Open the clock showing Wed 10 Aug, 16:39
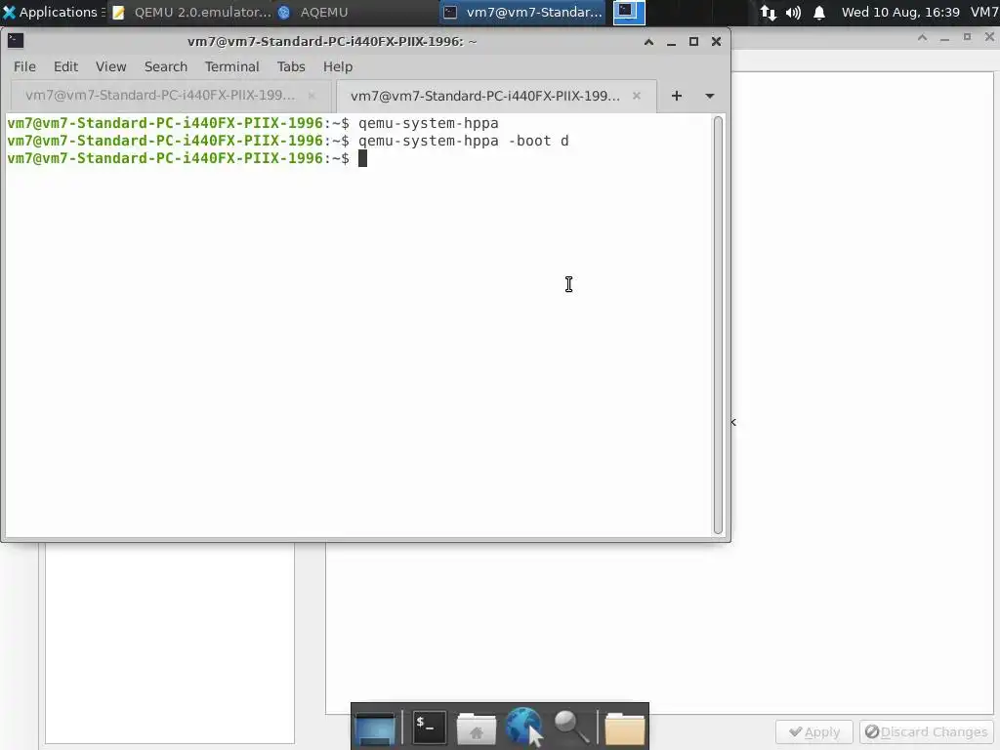This screenshot has width=1000, height=750. [x=899, y=12]
